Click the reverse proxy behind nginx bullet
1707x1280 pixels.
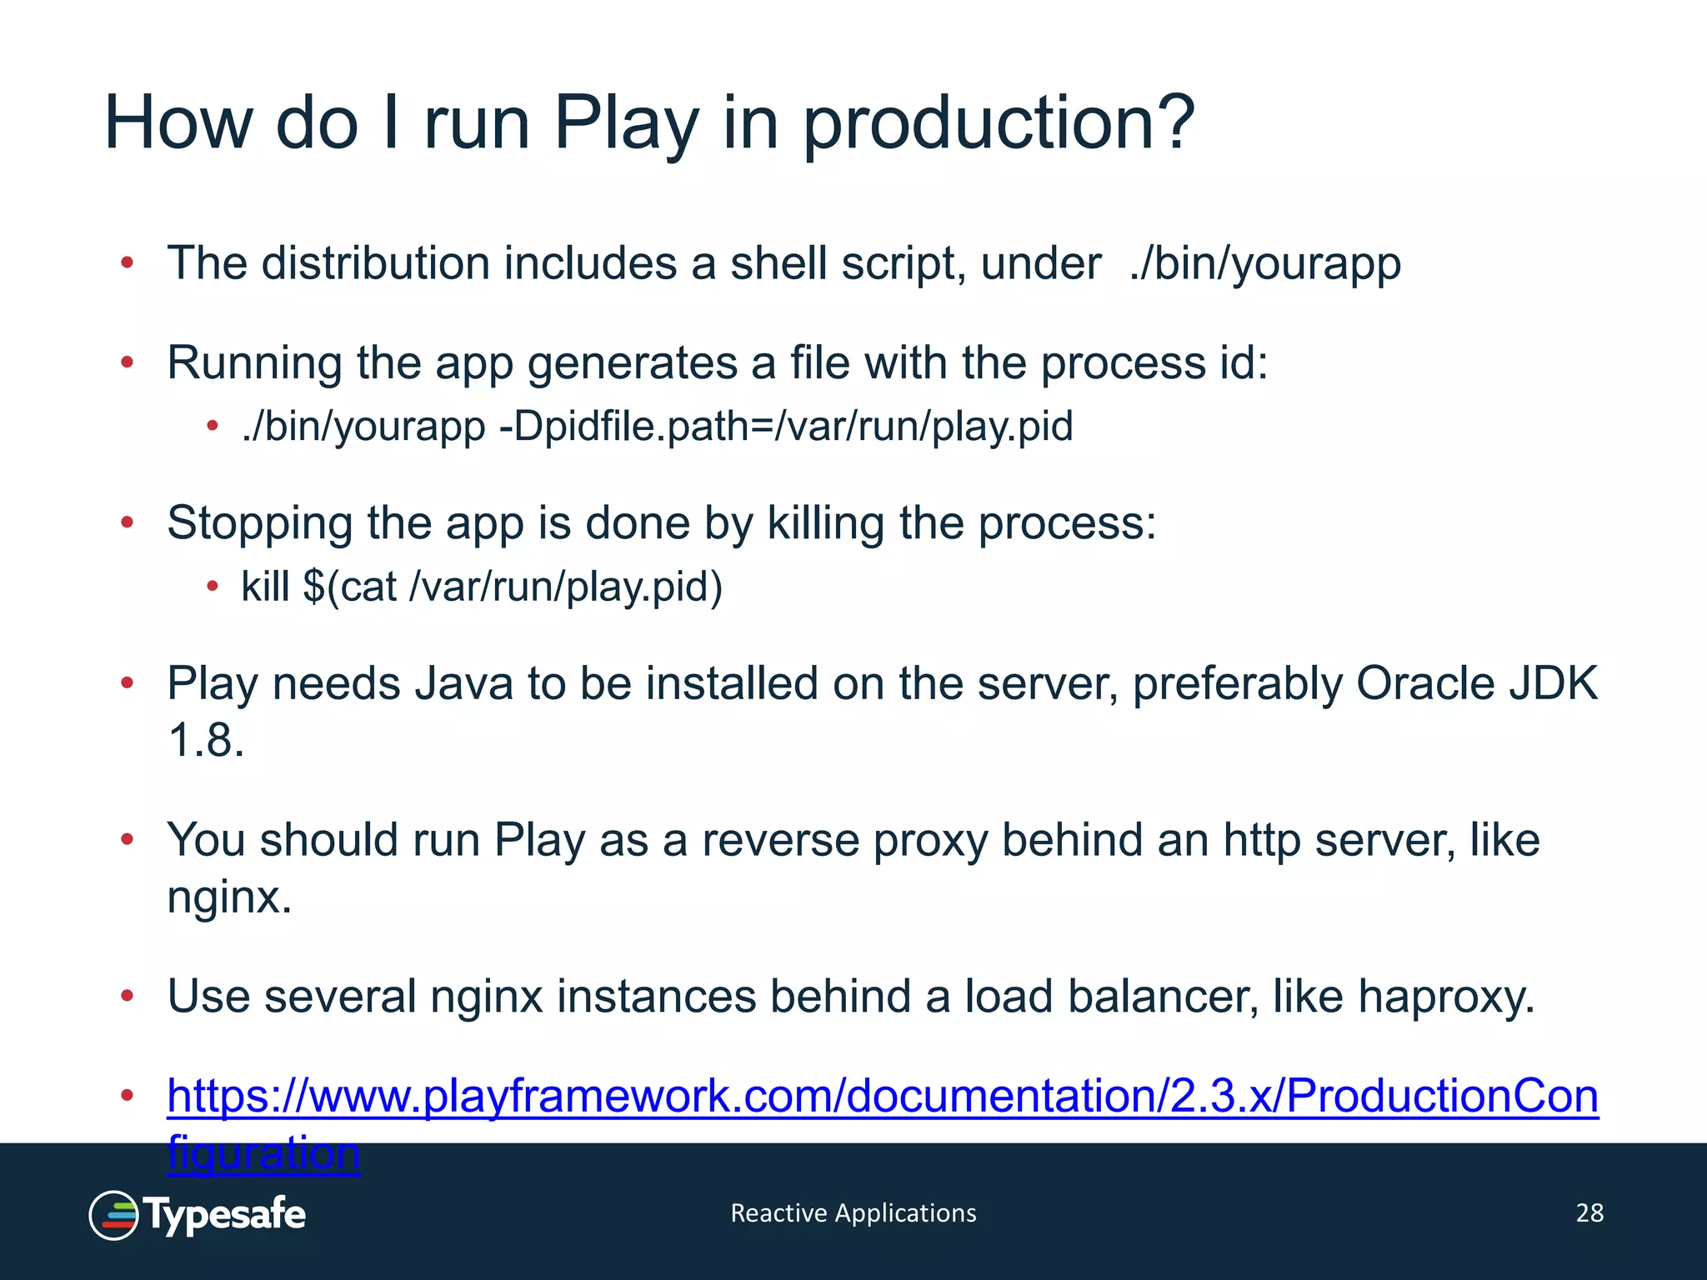pyautogui.click(x=853, y=840)
